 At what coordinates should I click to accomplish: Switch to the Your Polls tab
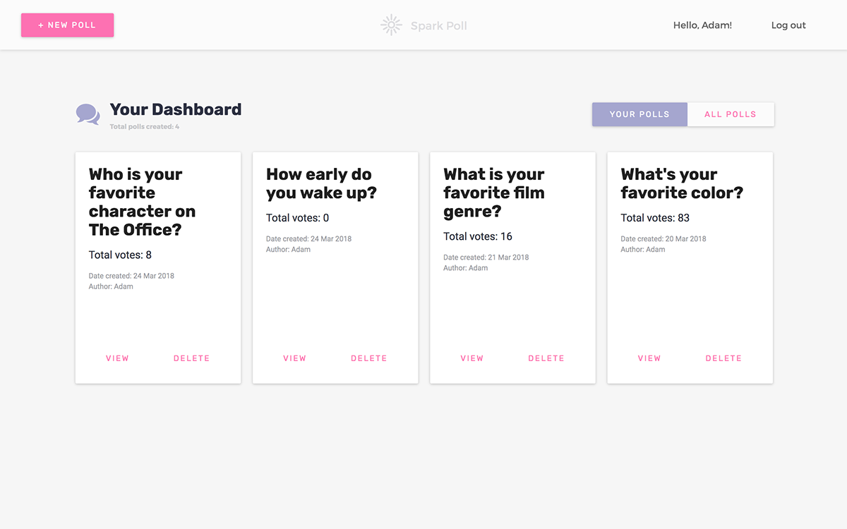click(x=639, y=114)
